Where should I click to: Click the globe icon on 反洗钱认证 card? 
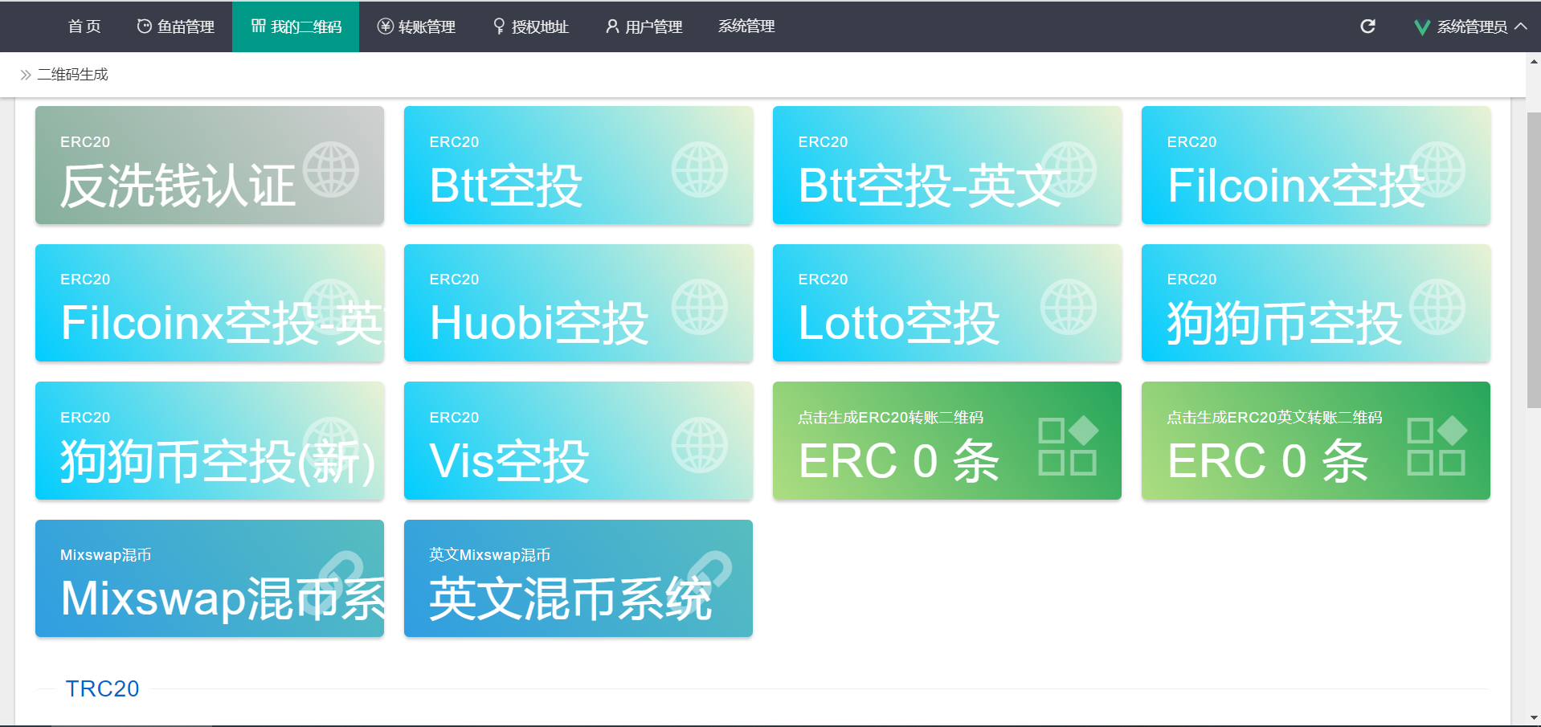331,169
